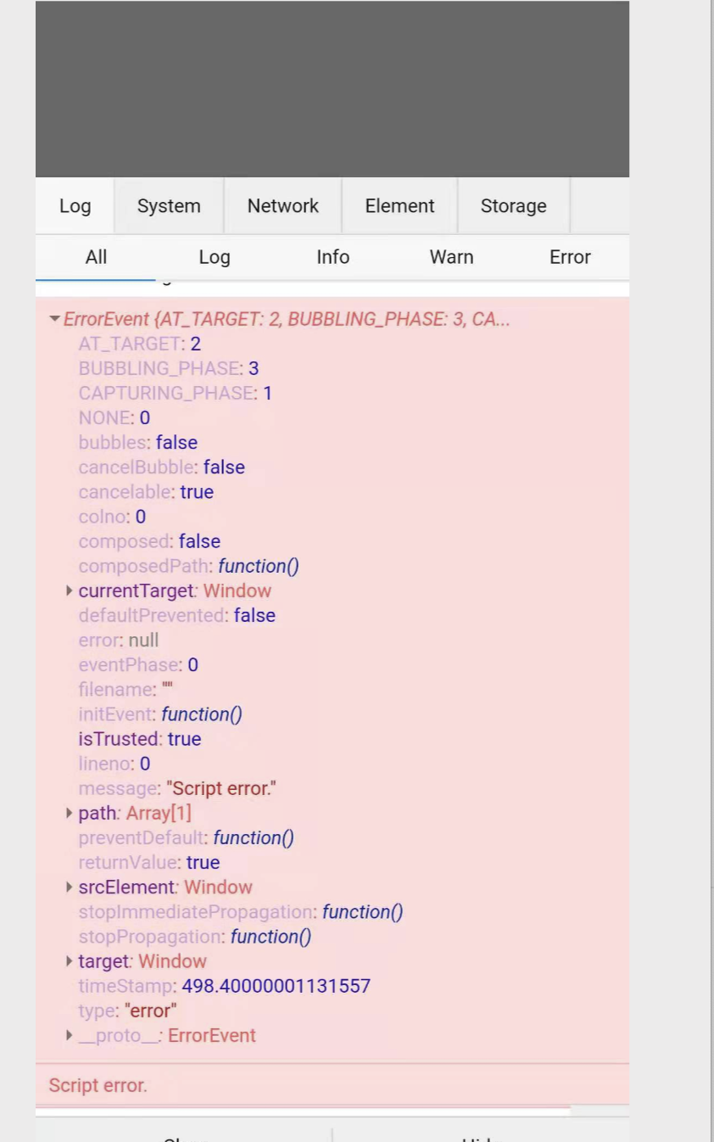The height and width of the screenshot is (1142, 714).
Task: Expand the currentTarget Window property
Action: click(x=69, y=591)
